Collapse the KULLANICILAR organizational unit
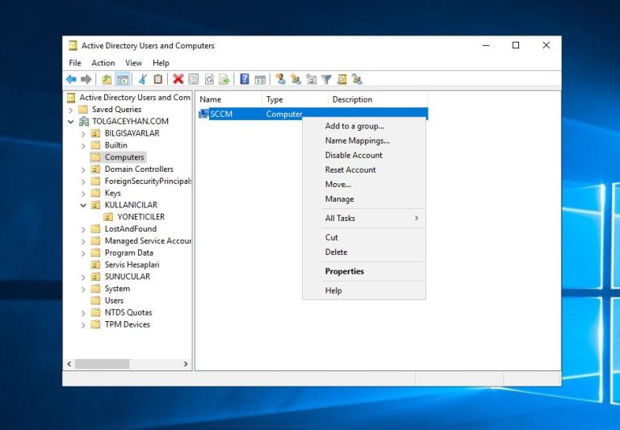Screen dimensions: 620x430 coord(83,205)
